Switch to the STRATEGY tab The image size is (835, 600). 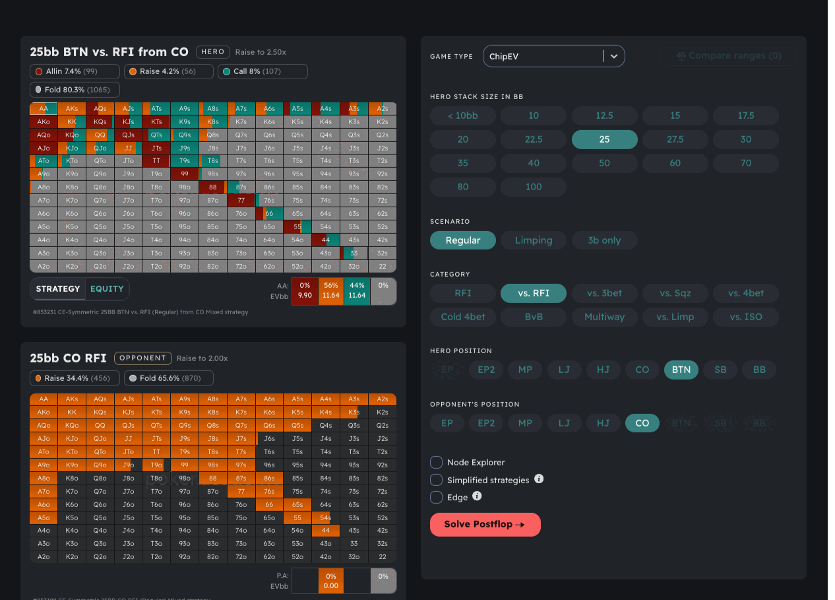pos(58,289)
